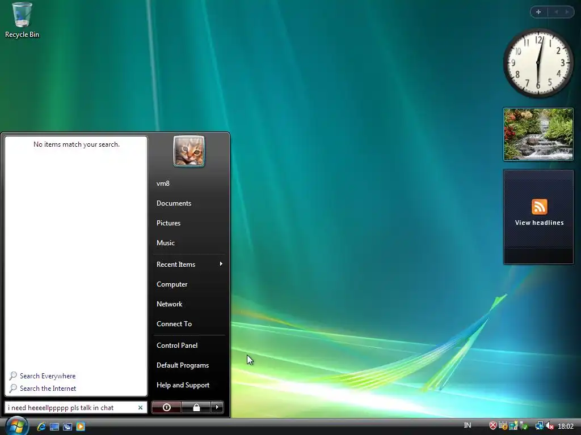Select Recent Items in the Start menu

(176, 265)
